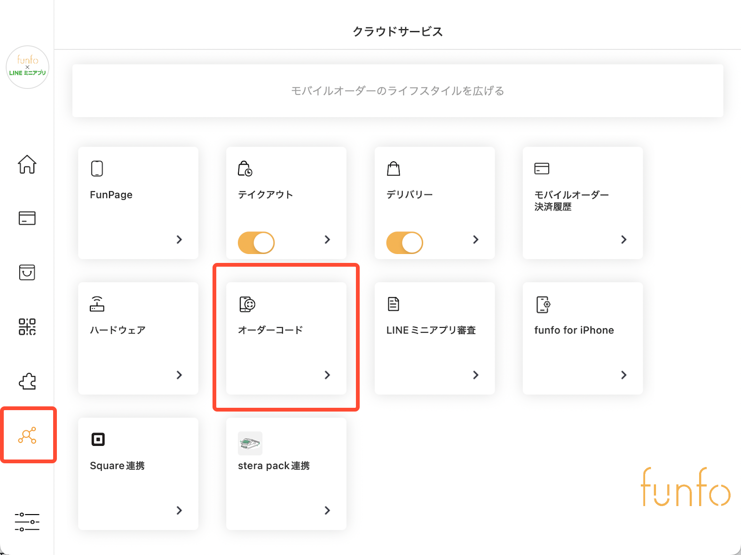The width and height of the screenshot is (741, 555).
Task: Click the funfo for iPhone device icon
Action: pos(543,304)
